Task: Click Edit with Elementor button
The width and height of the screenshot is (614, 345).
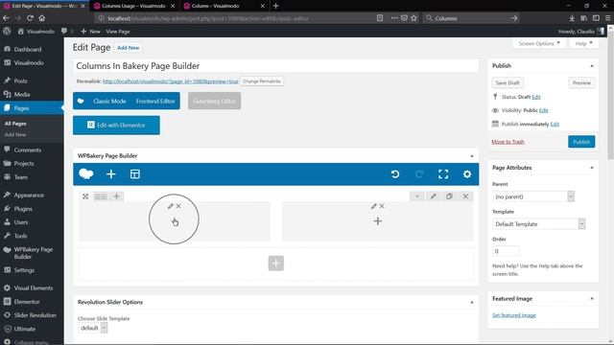Action: click(x=116, y=126)
